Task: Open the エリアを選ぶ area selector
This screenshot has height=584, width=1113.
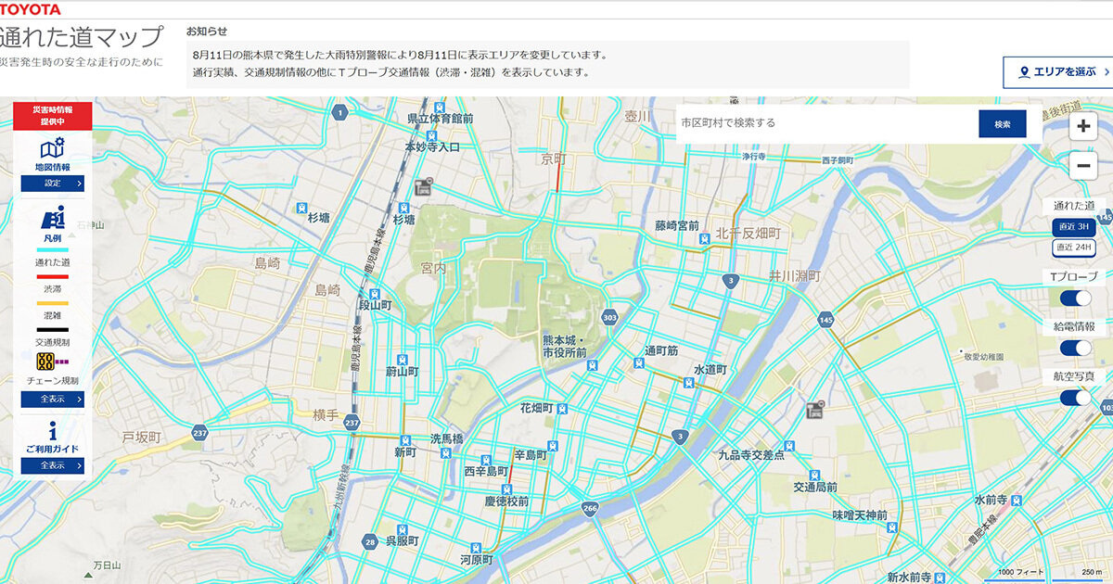Action: pyautogui.click(x=1057, y=72)
